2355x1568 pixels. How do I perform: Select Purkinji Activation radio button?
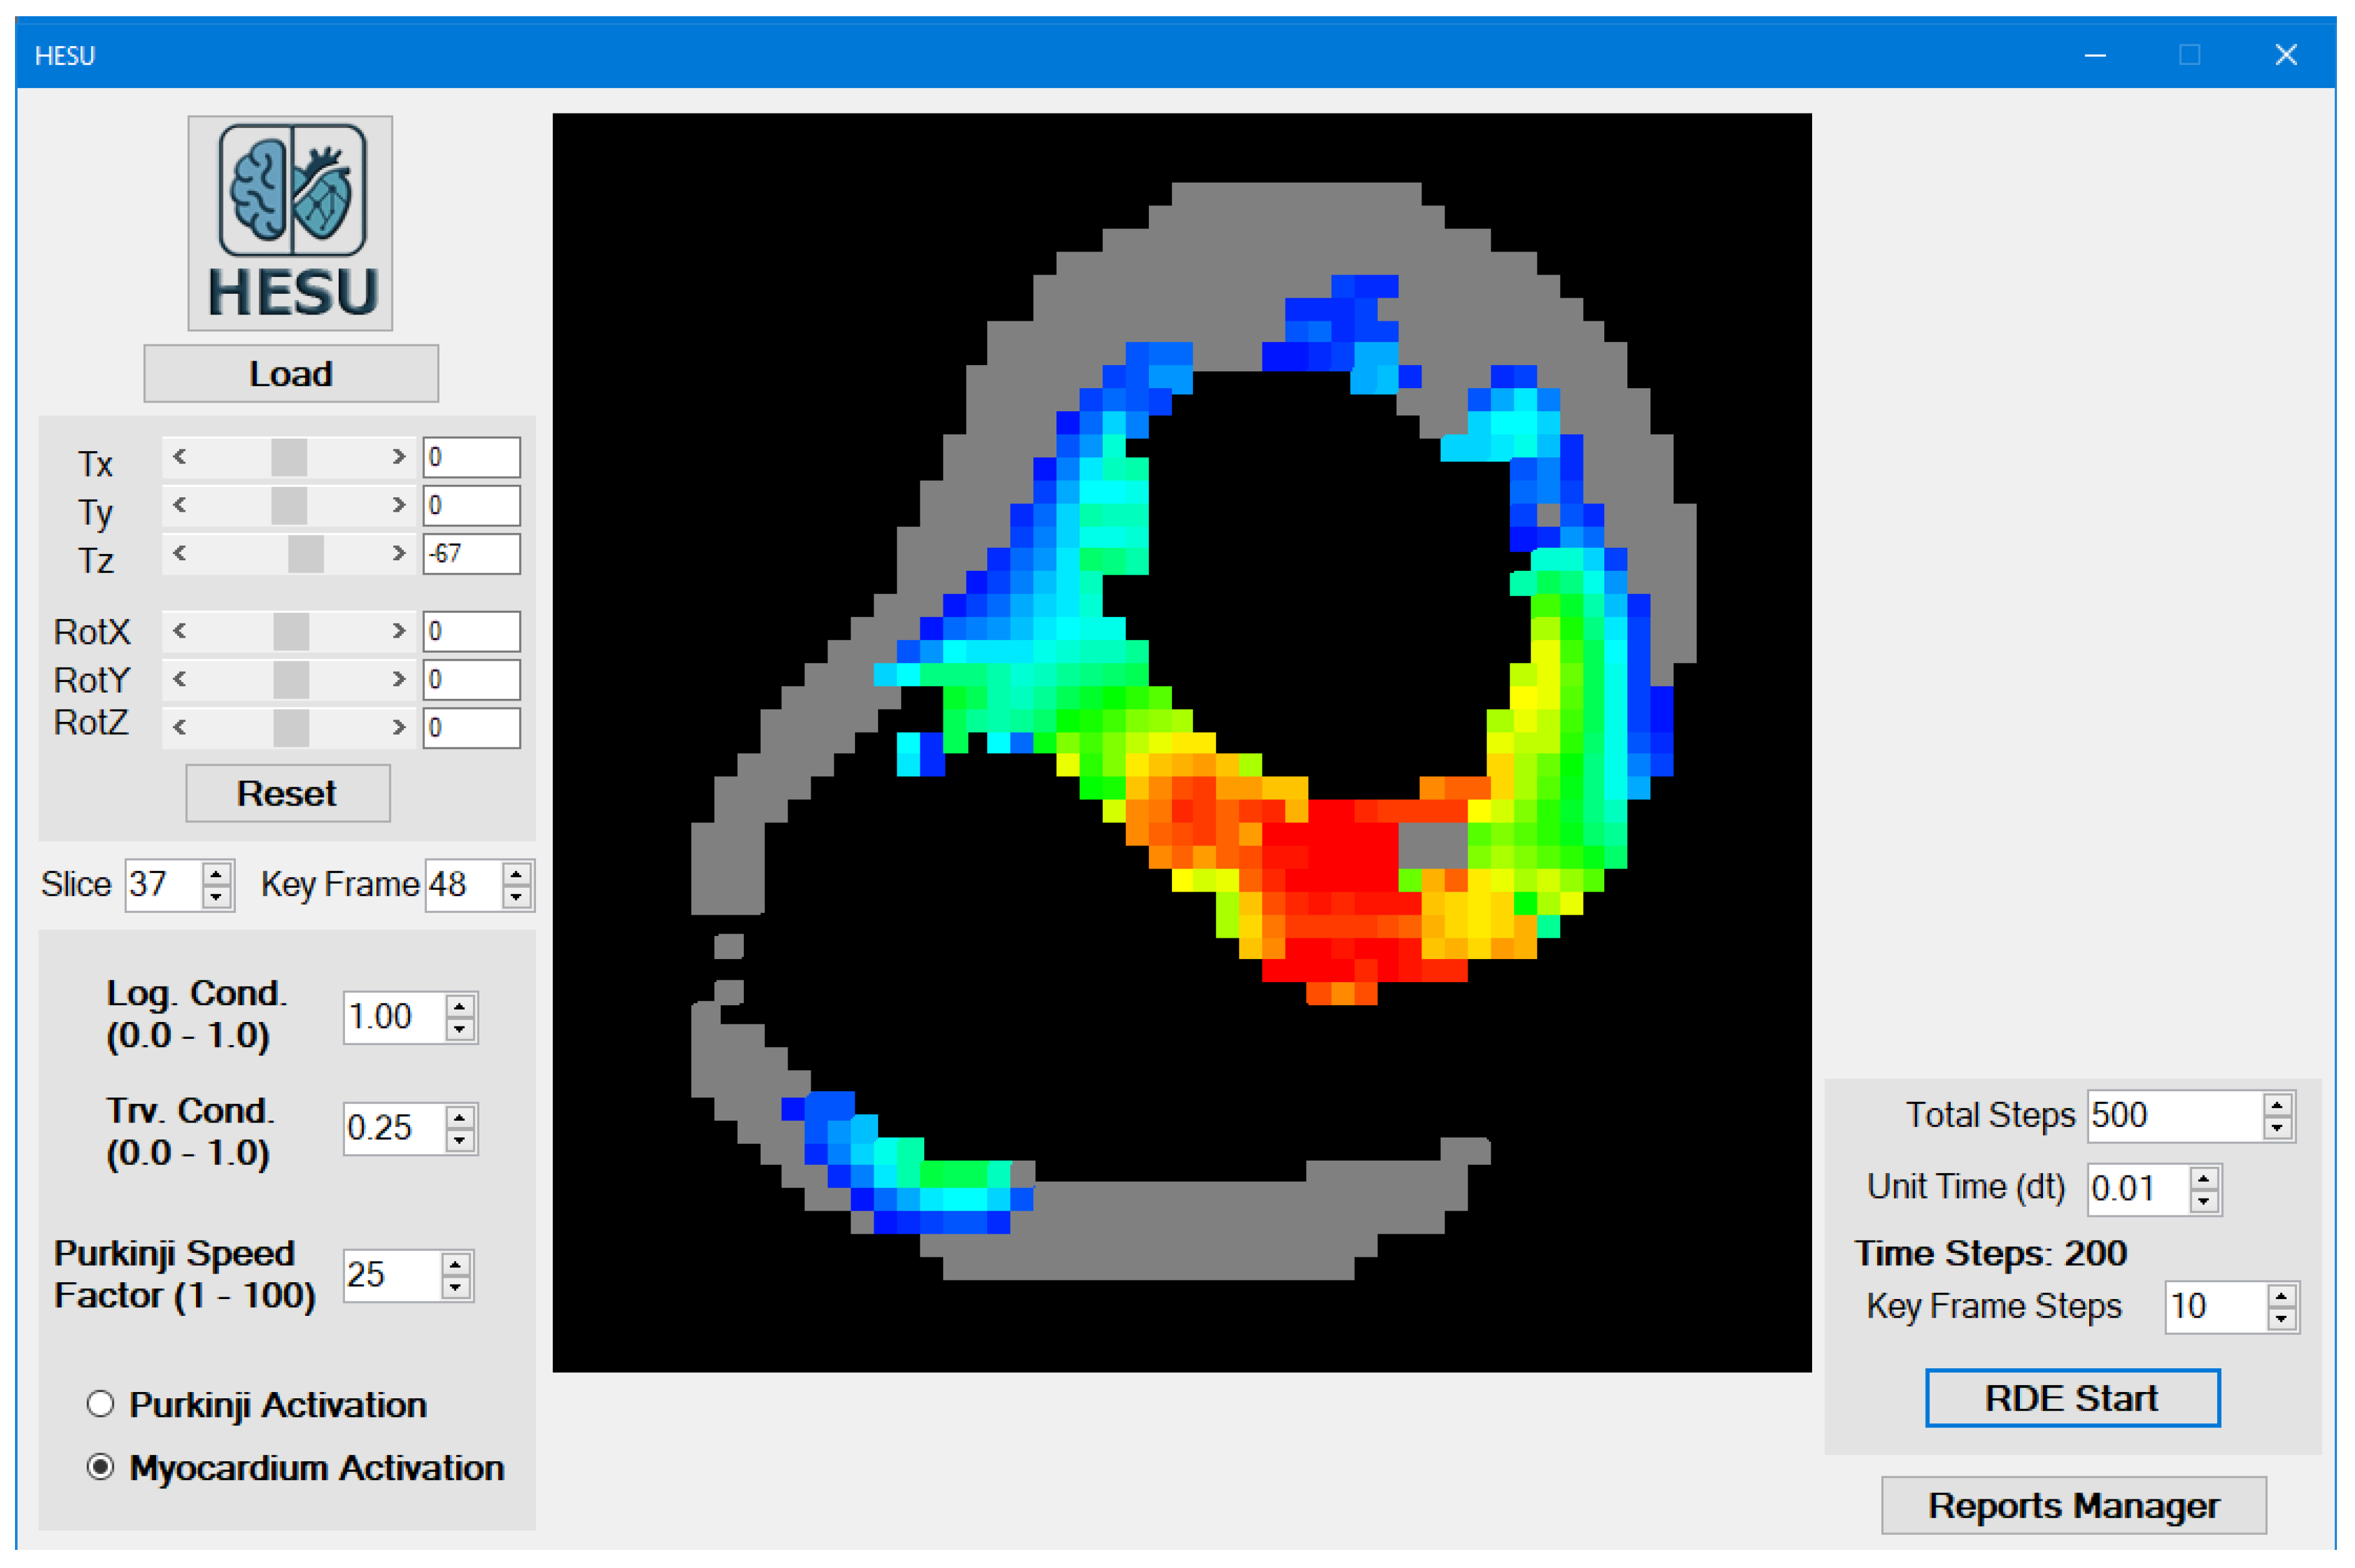100,1404
